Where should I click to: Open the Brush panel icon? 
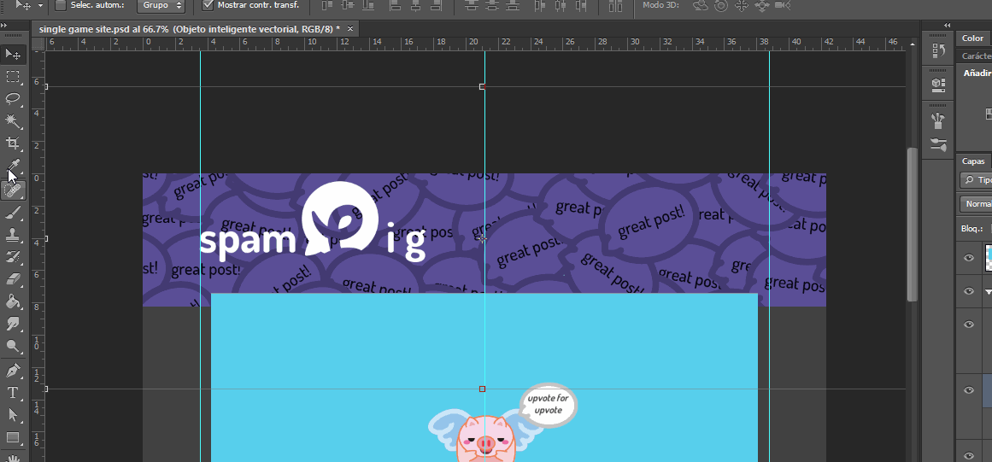(939, 144)
